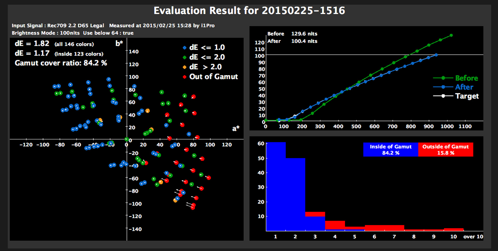Click the Before 129.6 nits label
The image size is (498, 251).
292,34
